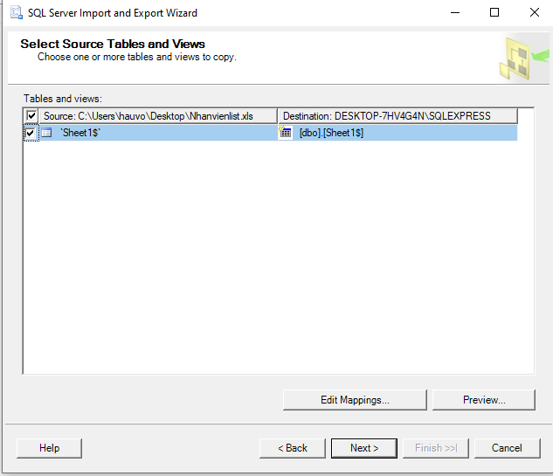Maximize the wizard window
553x476 pixels.
coord(494,13)
